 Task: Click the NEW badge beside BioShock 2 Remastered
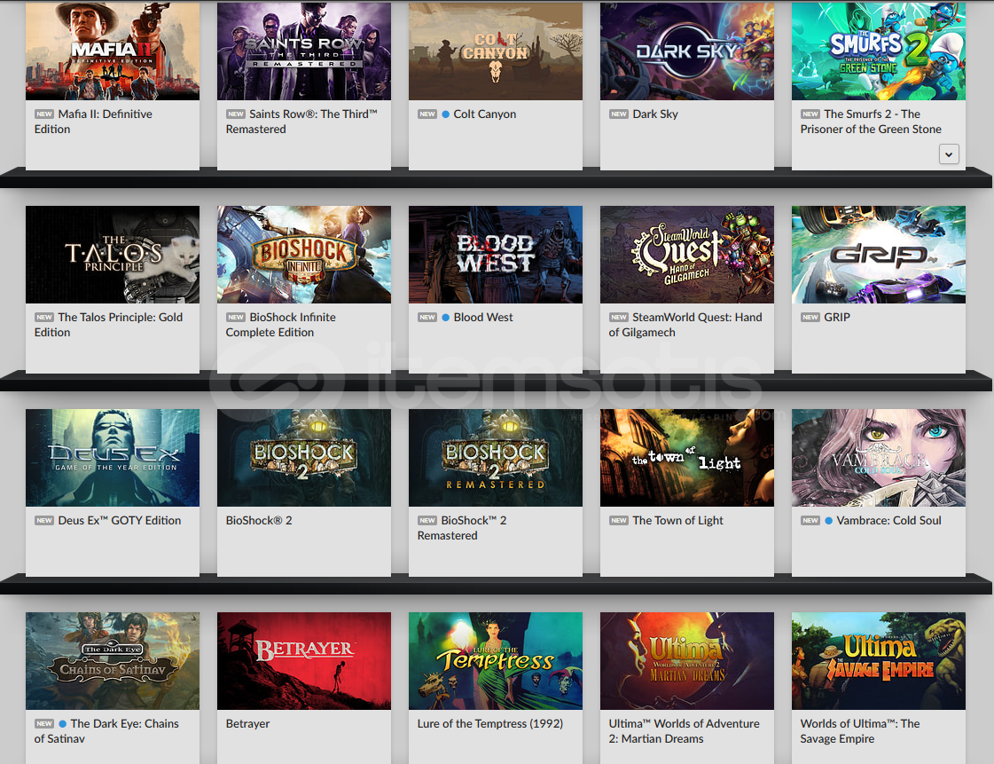tap(427, 520)
